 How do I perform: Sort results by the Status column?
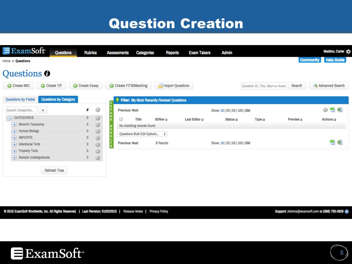coord(231,120)
